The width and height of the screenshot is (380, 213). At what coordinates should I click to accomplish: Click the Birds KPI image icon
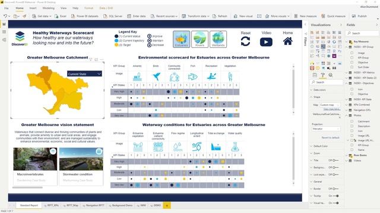click(x=156, y=76)
